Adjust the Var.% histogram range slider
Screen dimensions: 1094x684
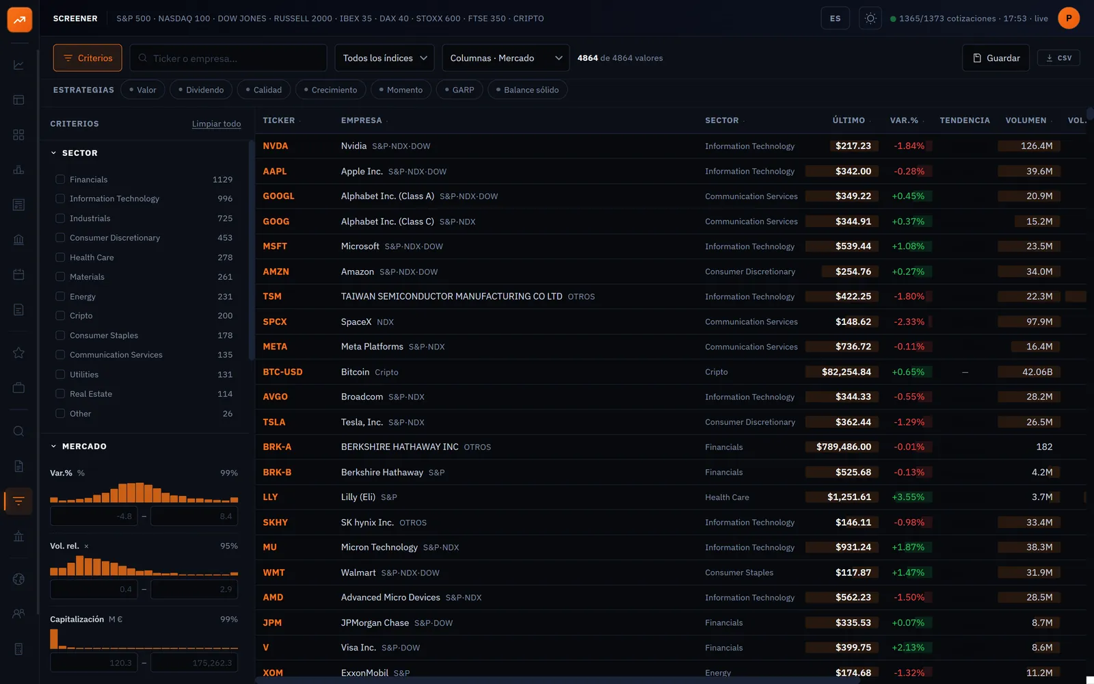[x=144, y=492]
